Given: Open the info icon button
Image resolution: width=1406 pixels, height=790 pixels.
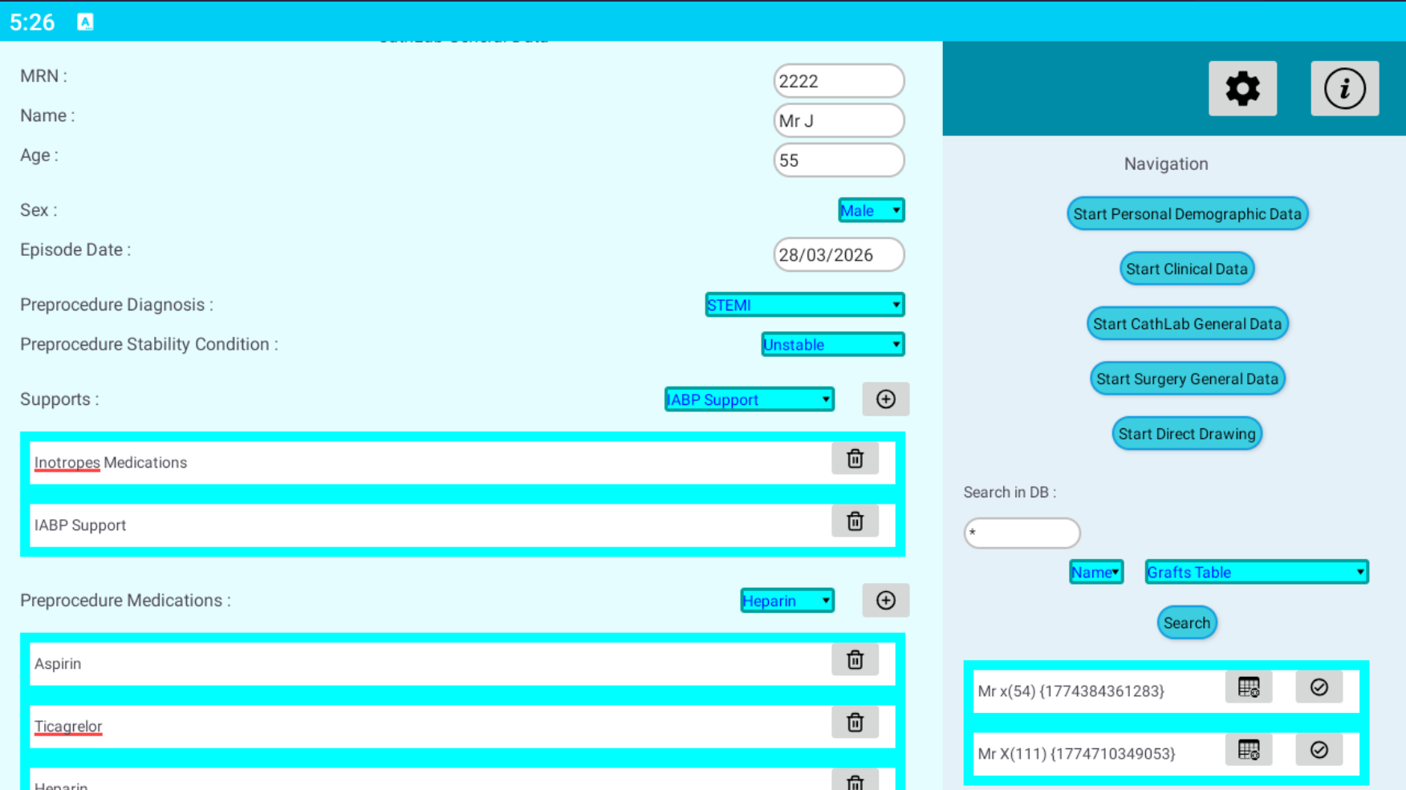Looking at the screenshot, I should tap(1344, 88).
